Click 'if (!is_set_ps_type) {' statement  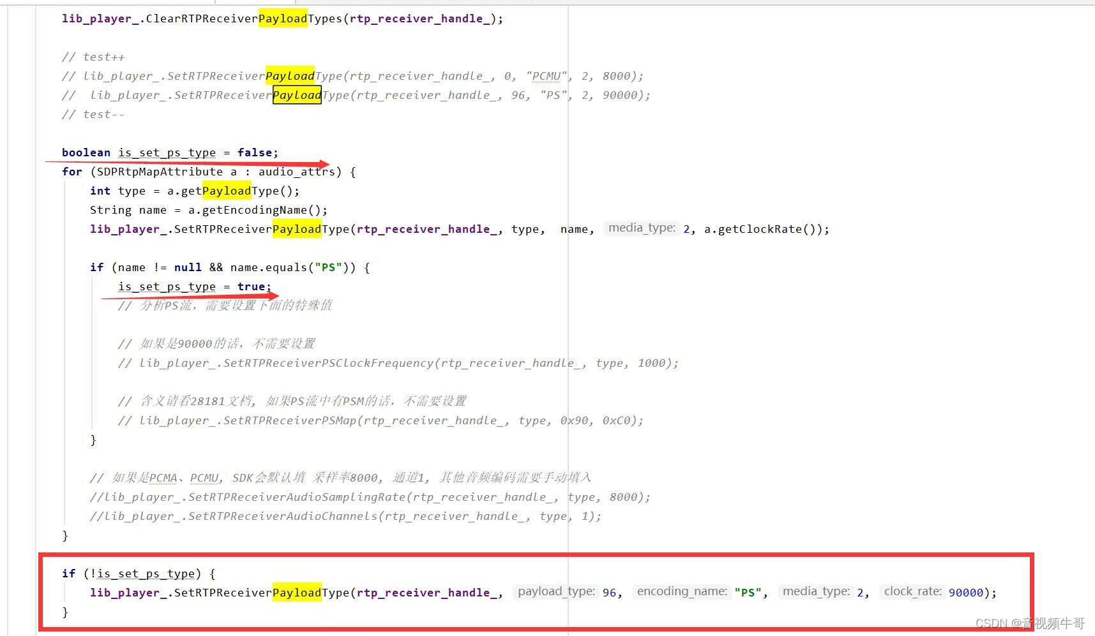(x=139, y=573)
